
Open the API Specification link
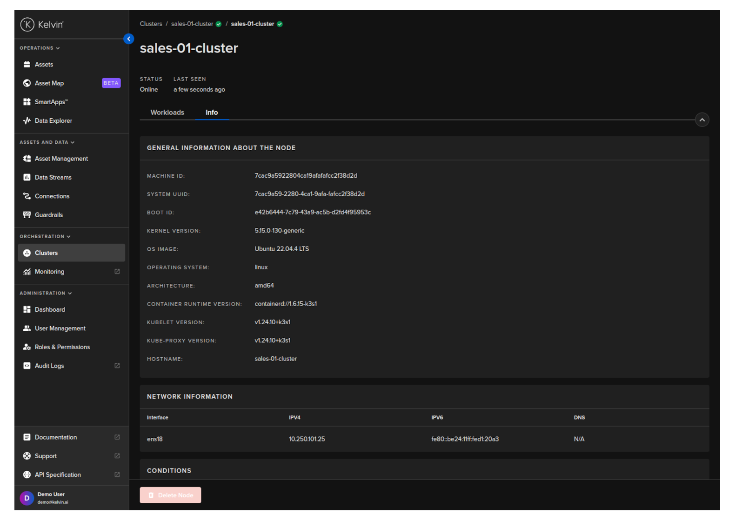[58, 475]
